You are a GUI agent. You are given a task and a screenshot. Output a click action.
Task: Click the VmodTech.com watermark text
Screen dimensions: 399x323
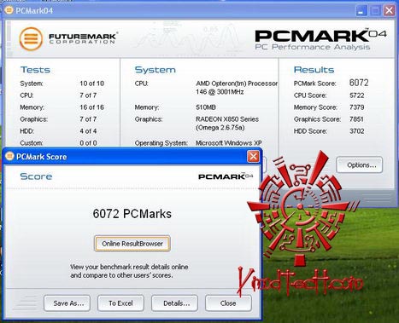[x=300, y=282]
